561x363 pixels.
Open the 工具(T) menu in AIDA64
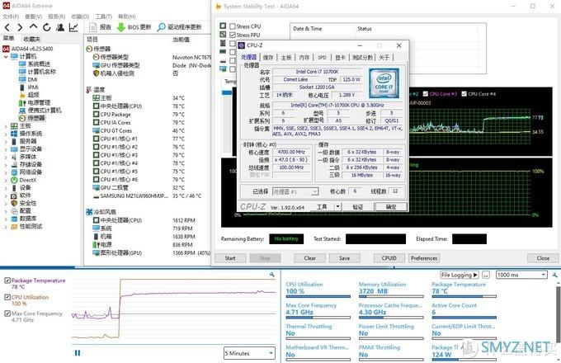103,16
